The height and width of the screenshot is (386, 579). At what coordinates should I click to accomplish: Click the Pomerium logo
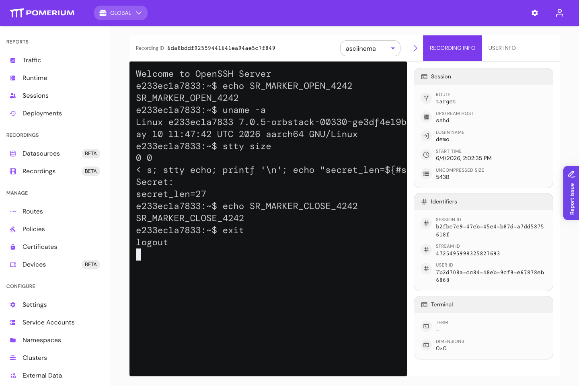point(42,13)
